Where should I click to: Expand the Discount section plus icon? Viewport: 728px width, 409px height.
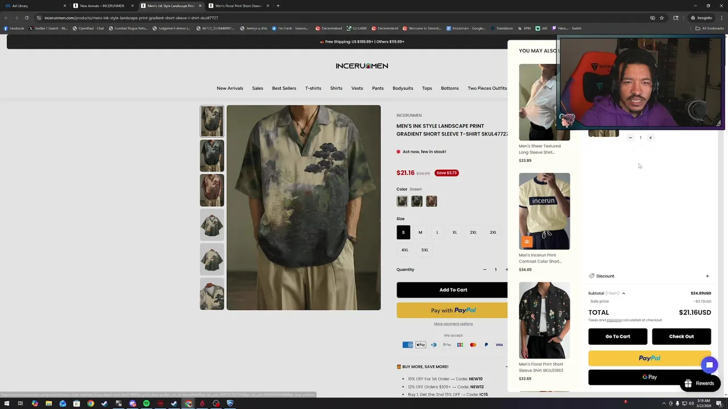coord(708,276)
